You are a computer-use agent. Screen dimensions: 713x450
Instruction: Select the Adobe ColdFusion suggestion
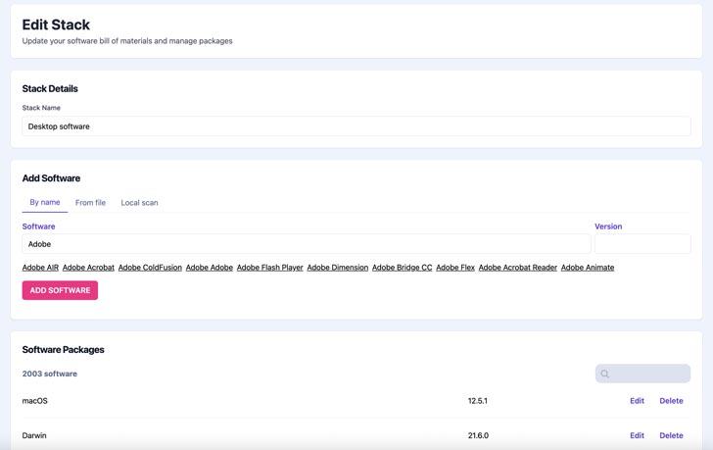[x=150, y=268]
